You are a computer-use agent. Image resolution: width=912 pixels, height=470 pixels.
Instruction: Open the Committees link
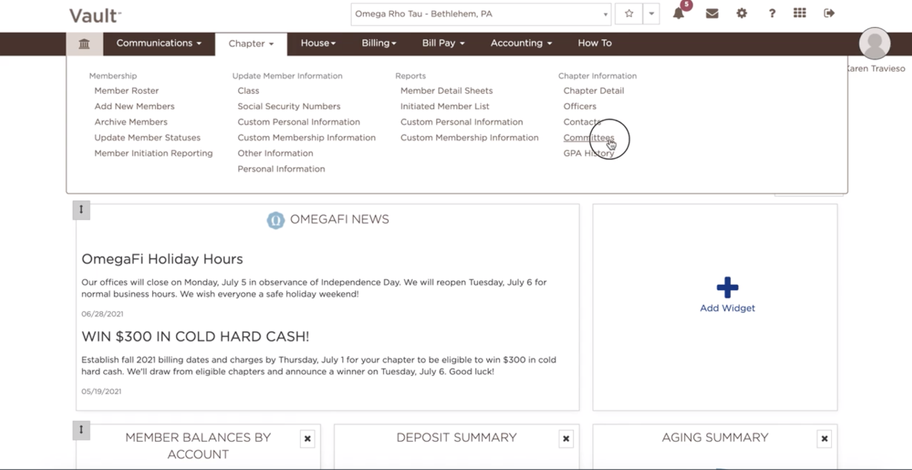coord(589,138)
